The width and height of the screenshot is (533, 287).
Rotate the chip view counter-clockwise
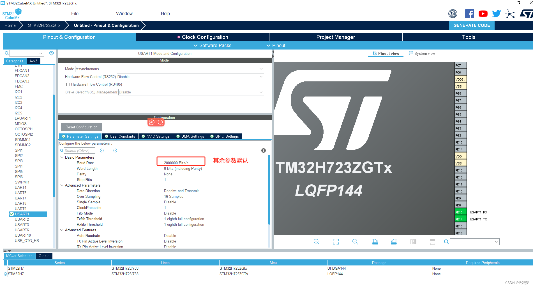point(394,242)
